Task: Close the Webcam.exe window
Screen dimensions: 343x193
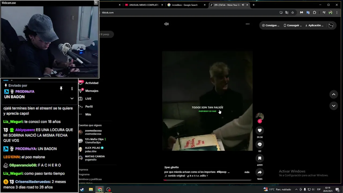Action: pyautogui.click(x=96, y=2)
